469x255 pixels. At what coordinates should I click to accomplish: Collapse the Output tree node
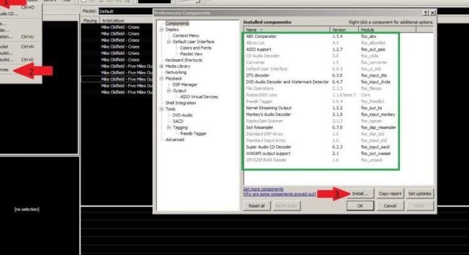click(x=169, y=91)
